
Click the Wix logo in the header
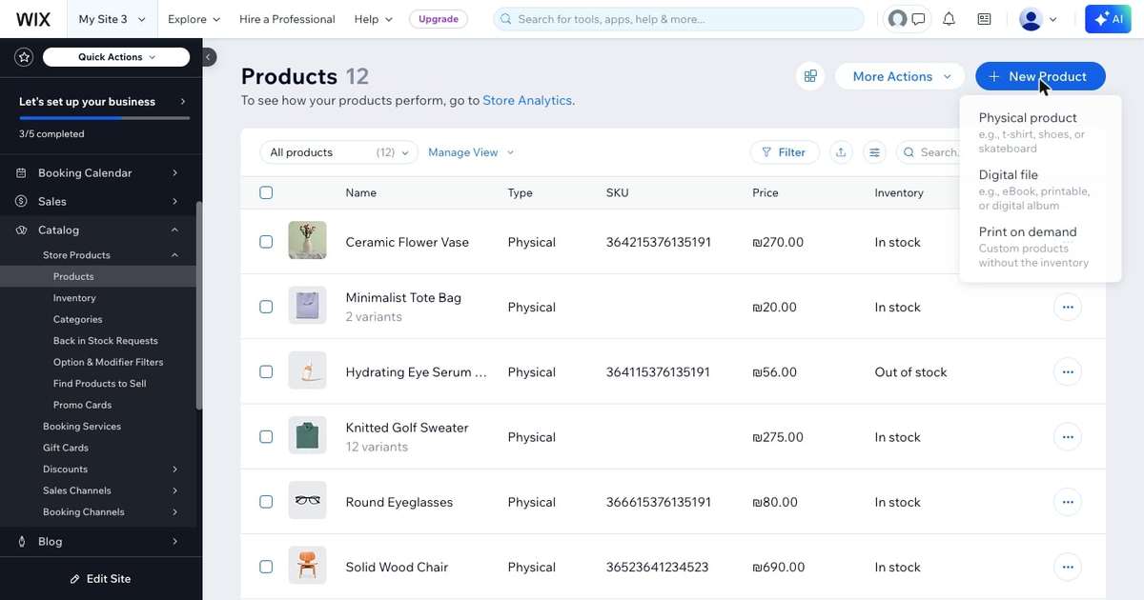33,19
